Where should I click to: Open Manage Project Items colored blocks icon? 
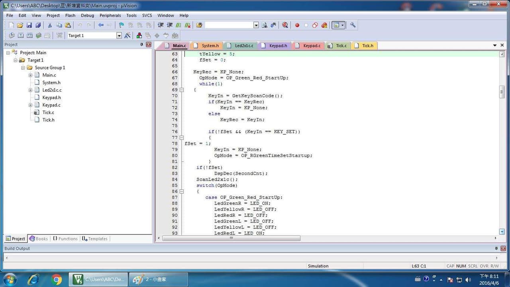[x=139, y=35]
